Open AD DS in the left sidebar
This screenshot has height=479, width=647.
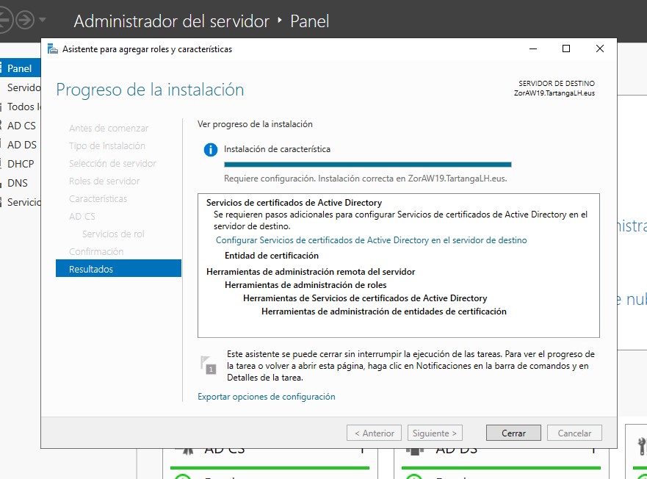pos(21,145)
